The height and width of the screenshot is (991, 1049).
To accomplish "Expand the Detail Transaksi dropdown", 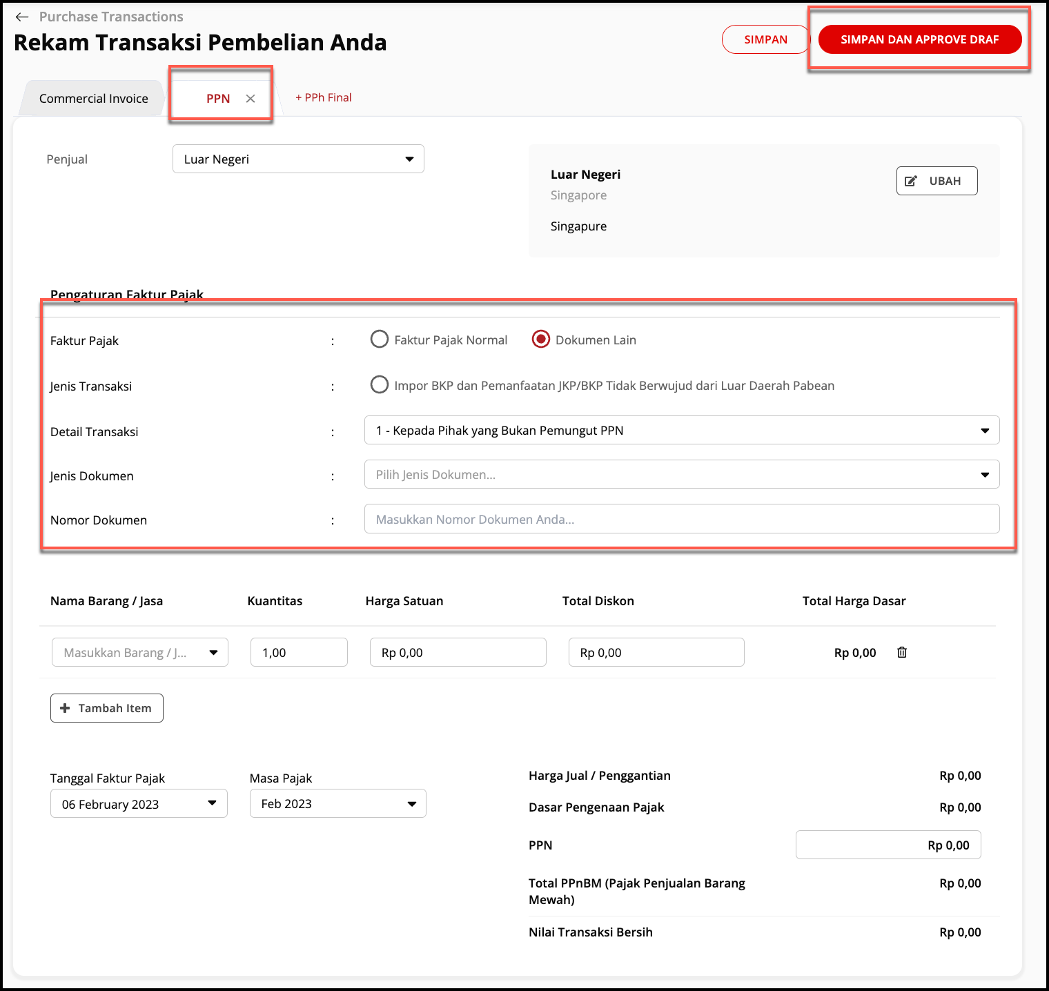I will [682, 430].
